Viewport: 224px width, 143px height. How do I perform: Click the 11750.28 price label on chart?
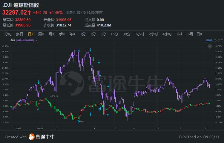click(x=54, y=96)
